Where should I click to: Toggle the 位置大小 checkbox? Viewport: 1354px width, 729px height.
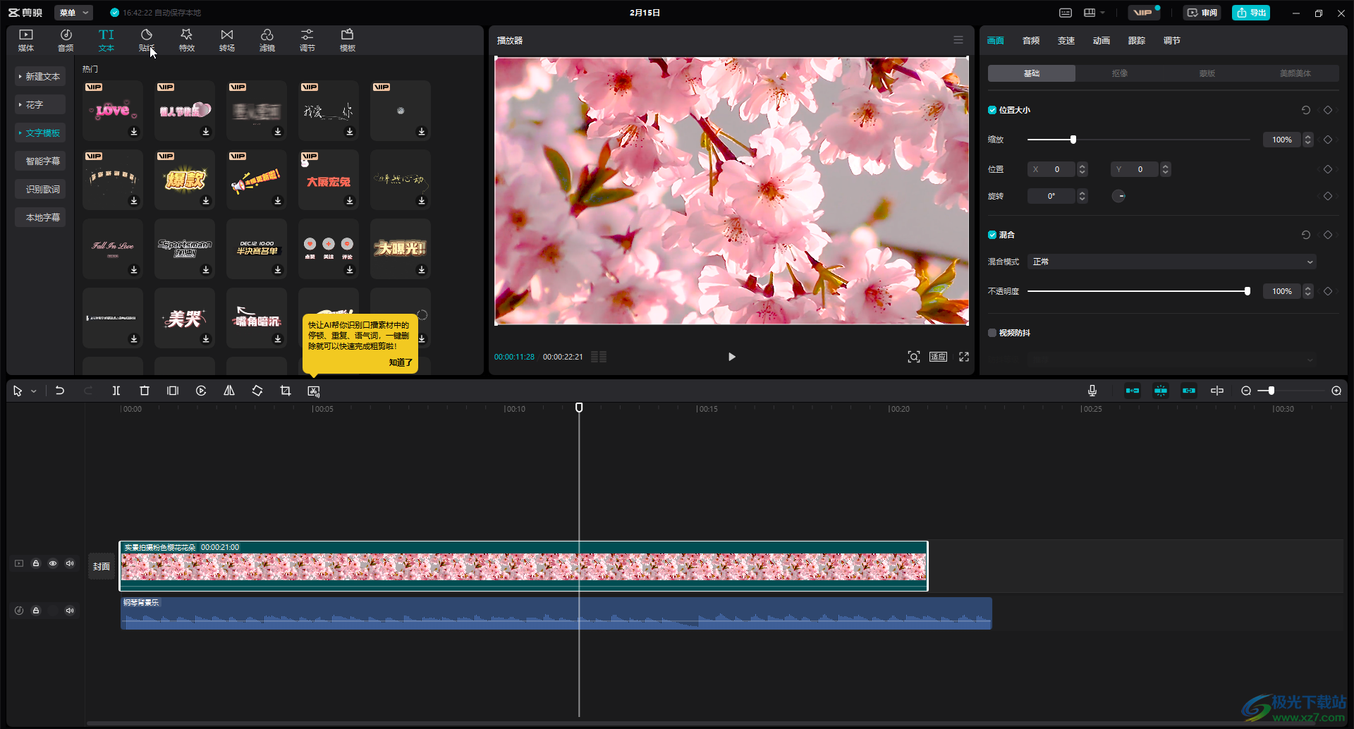click(992, 110)
